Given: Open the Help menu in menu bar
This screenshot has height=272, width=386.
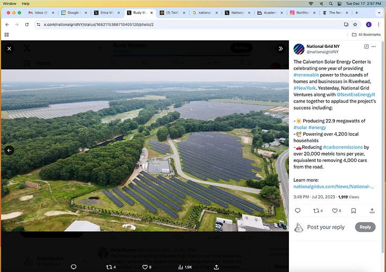Looking at the screenshot, I should point(26,3).
